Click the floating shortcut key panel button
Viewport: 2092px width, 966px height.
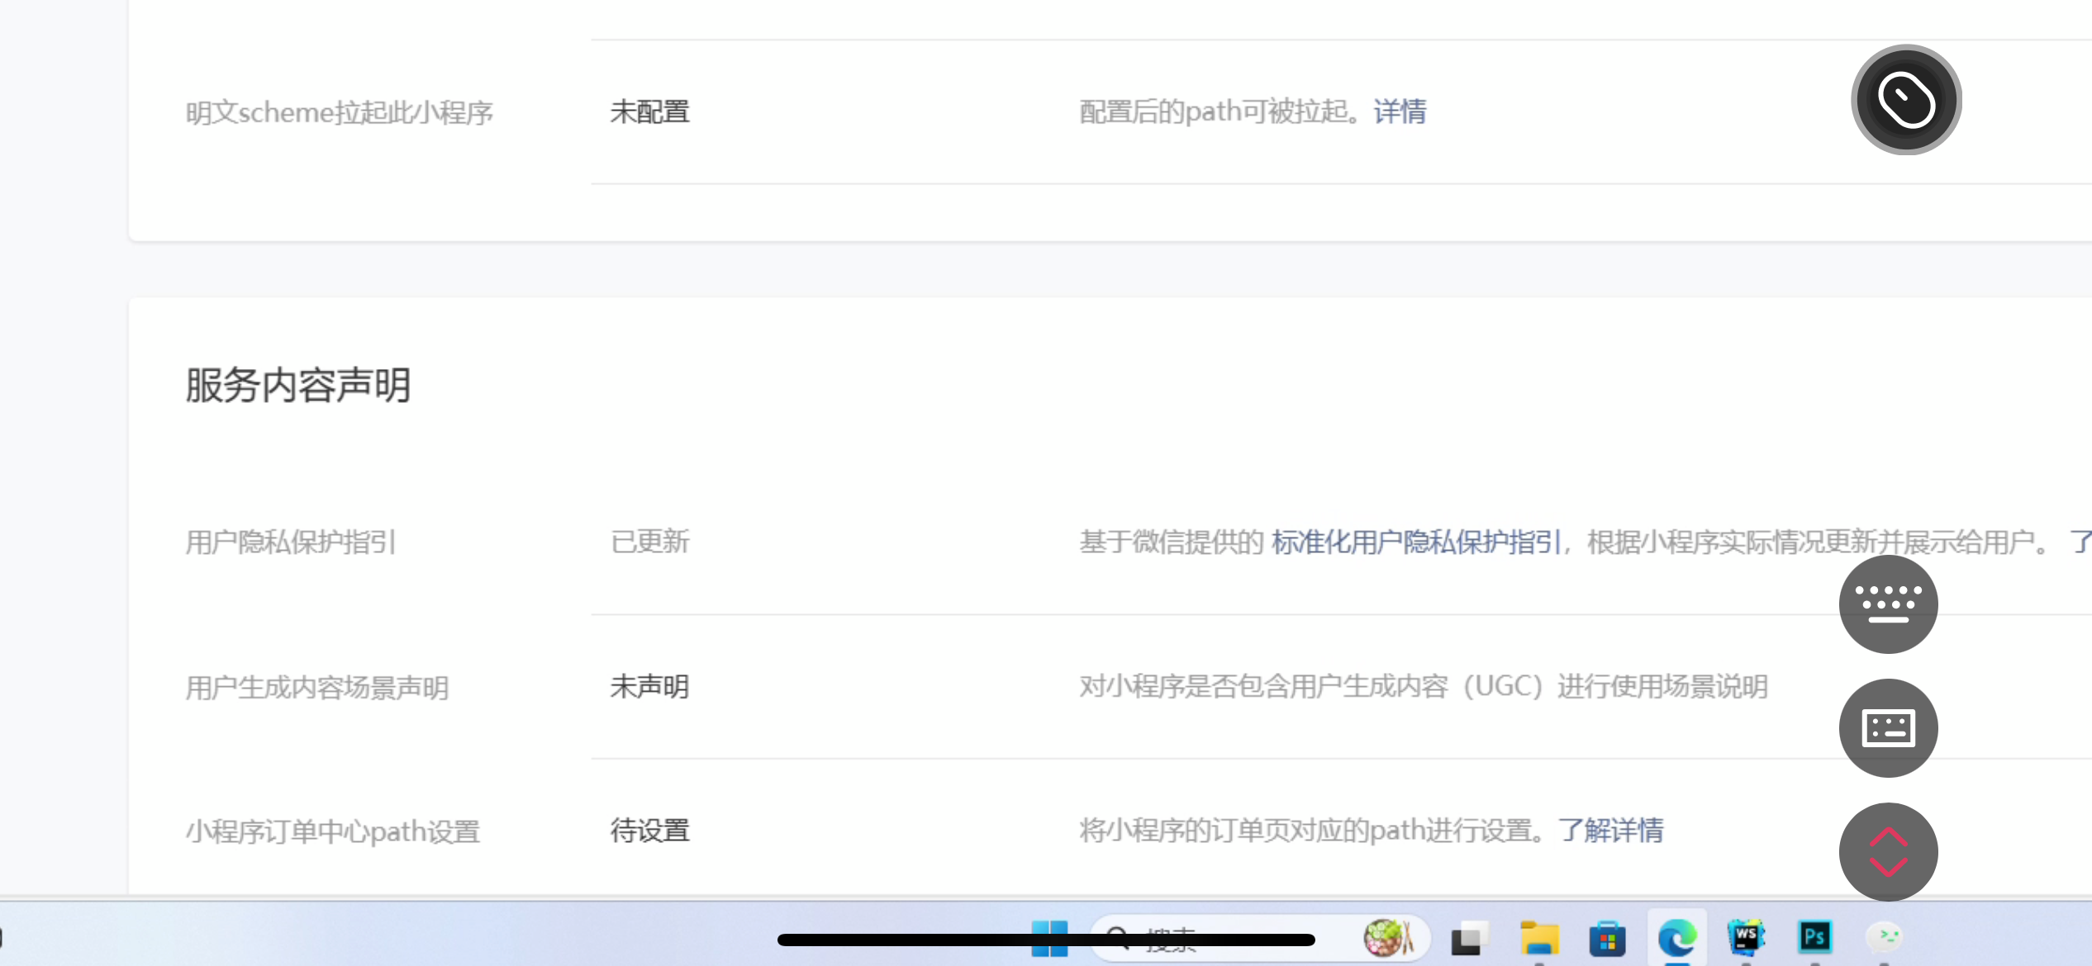pyautogui.click(x=1888, y=728)
